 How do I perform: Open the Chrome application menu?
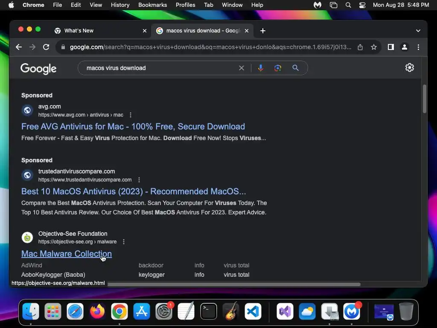(x=33, y=5)
